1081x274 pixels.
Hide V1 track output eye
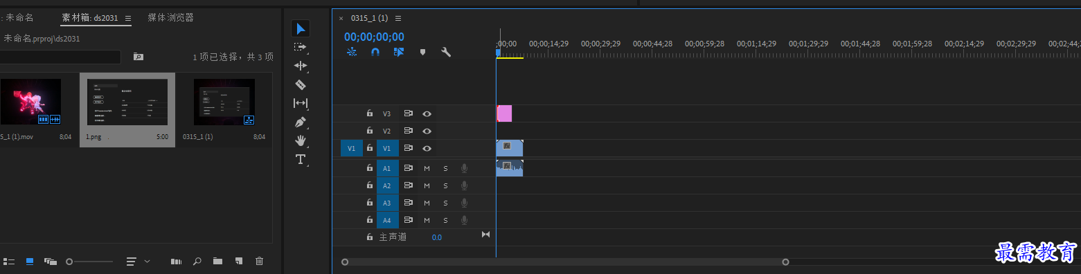pyautogui.click(x=427, y=148)
